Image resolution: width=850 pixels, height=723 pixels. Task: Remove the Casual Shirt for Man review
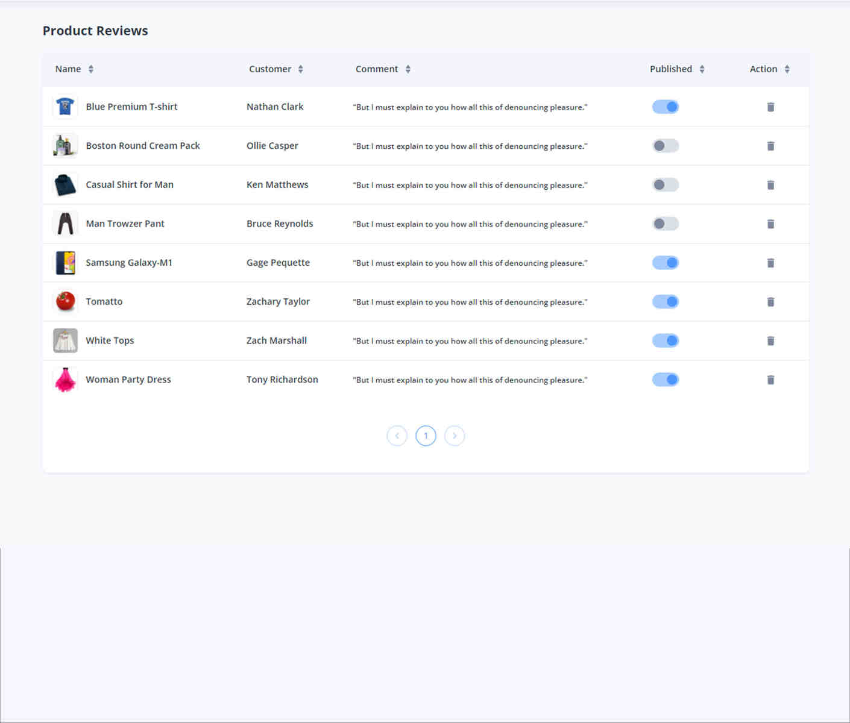click(770, 185)
